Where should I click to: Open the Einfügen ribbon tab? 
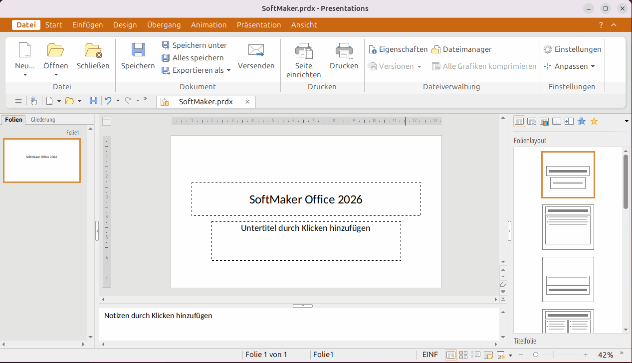pos(87,25)
